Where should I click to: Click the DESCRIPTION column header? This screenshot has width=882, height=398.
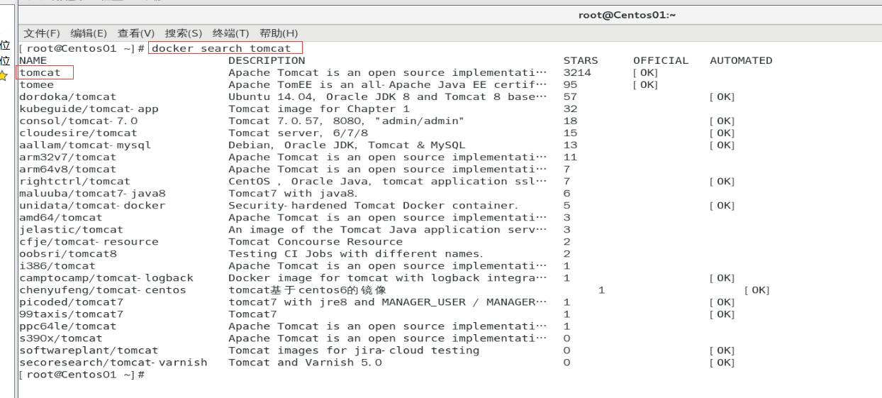click(267, 60)
